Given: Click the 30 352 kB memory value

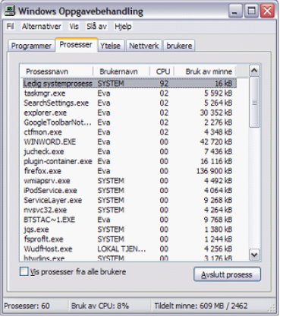Looking at the screenshot, I should [216, 113].
